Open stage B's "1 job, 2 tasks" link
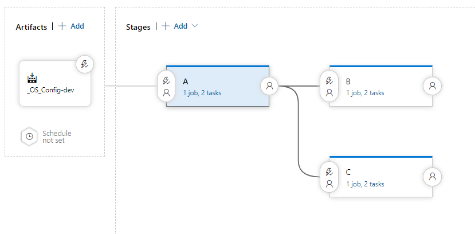Image resolution: width=475 pixels, height=234 pixels. coord(365,93)
